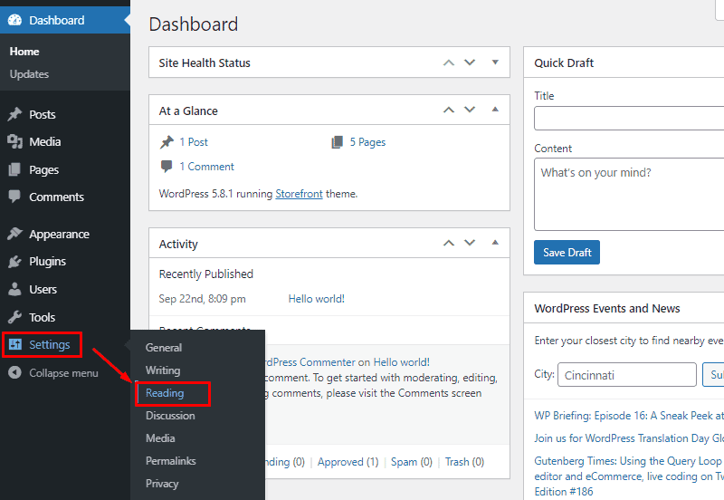The width and height of the screenshot is (724, 500).
Task: Move Activity panel up
Action: (x=449, y=243)
